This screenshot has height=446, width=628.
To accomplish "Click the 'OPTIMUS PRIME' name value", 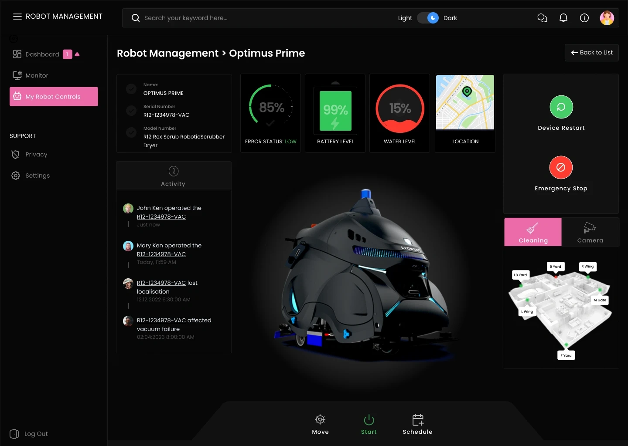I will [x=164, y=93].
